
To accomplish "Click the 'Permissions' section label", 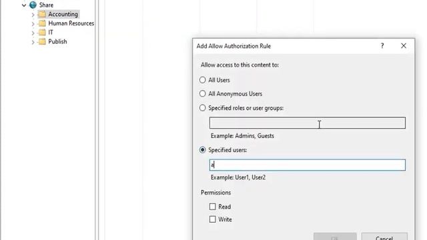I will coord(216,193).
